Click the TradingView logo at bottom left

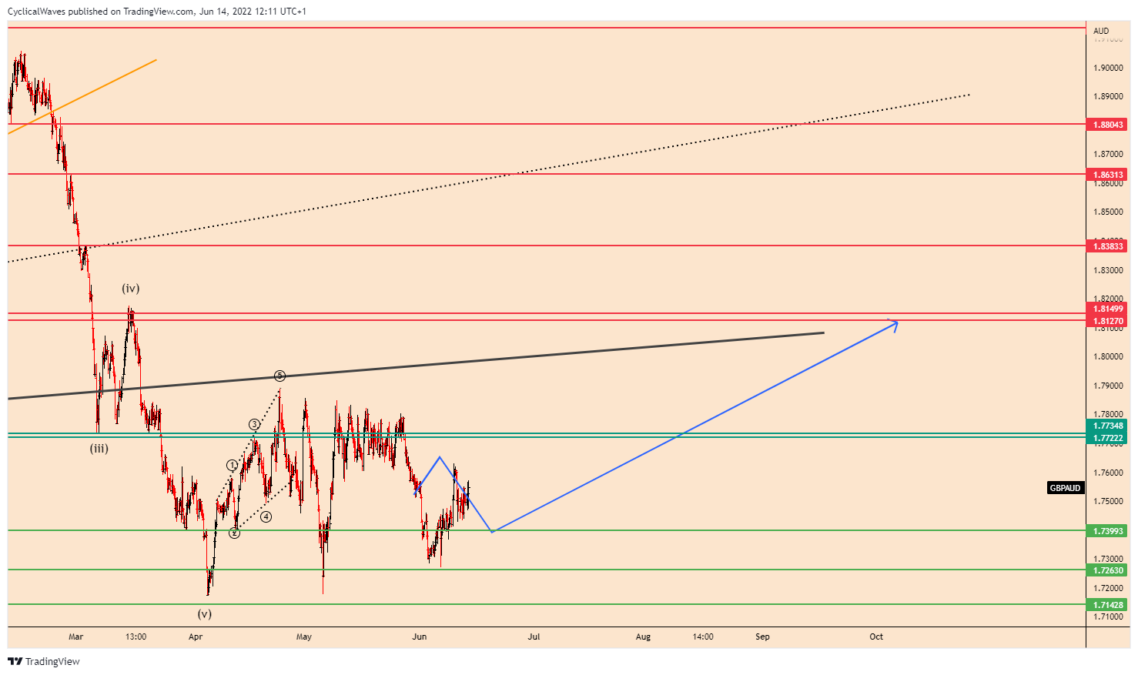point(44,661)
